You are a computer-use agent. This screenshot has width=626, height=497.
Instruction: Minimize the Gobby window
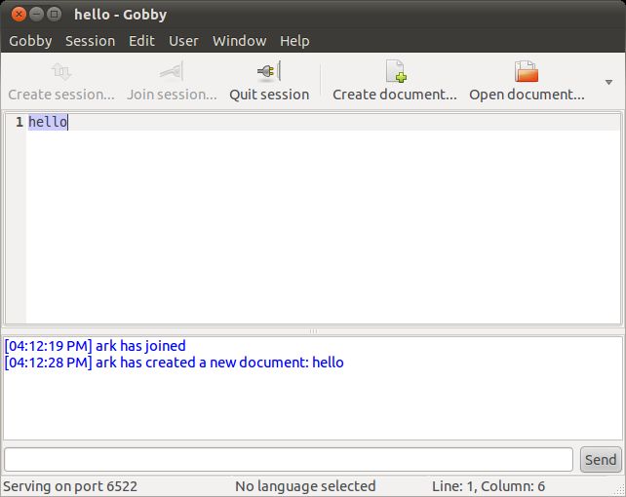(36, 15)
